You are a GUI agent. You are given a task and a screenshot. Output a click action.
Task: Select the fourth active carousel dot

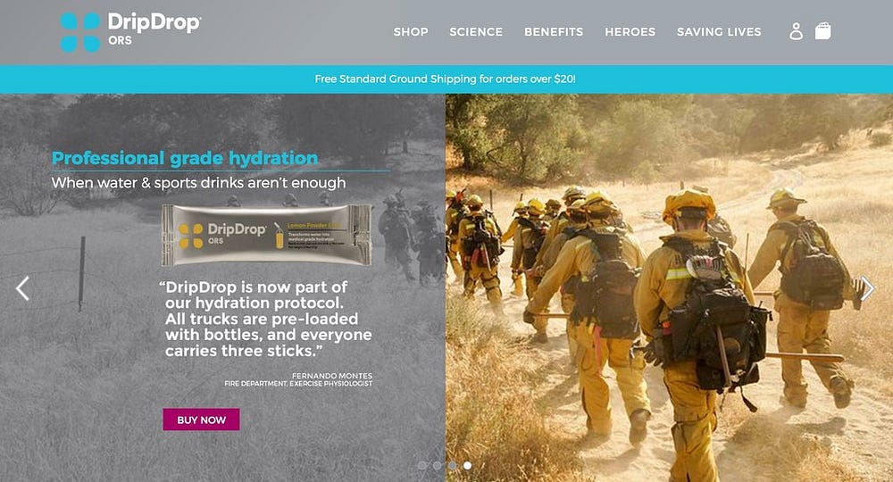click(x=467, y=466)
